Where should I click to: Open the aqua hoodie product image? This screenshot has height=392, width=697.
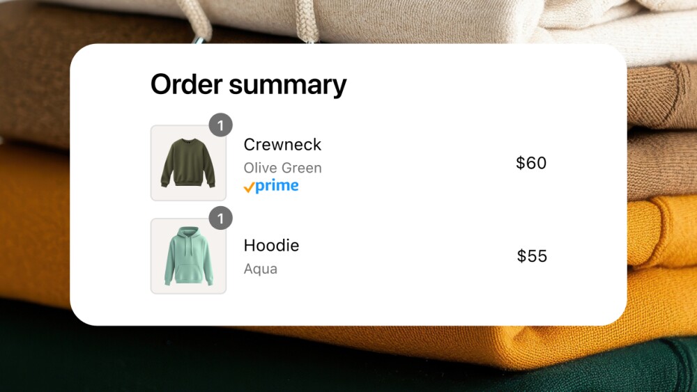coord(188,256)
